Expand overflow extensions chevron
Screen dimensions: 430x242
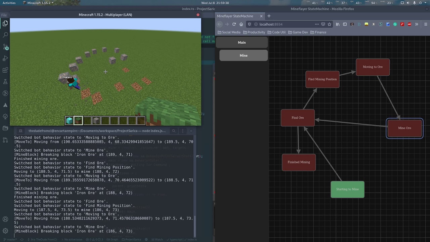click(417, 24)
